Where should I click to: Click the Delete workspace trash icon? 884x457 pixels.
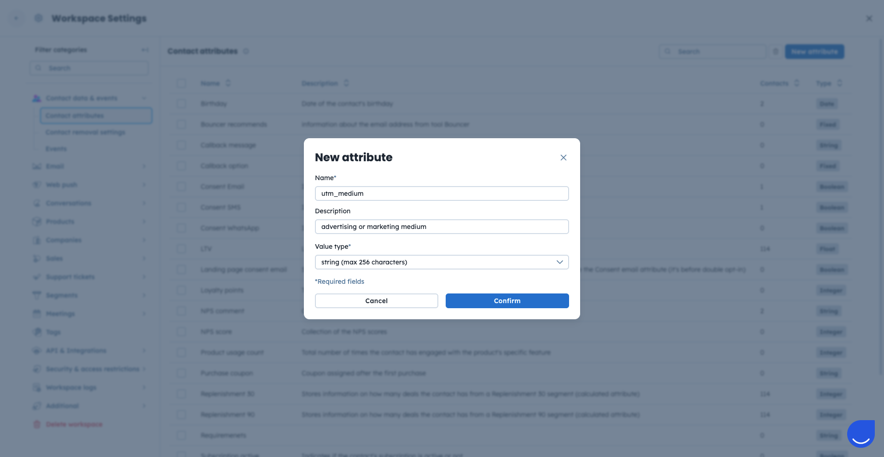pyautogui.click(x=37, y=424)
